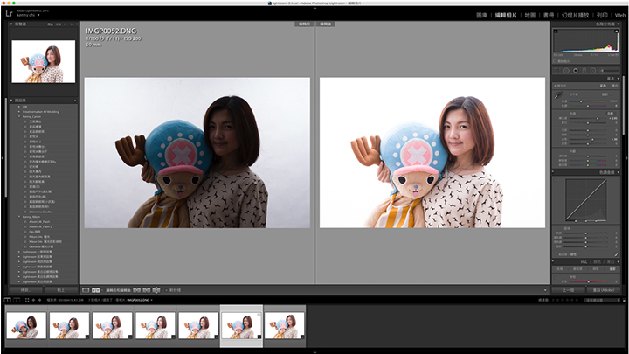Select the Graduated Filter tool
The height and width of the screenshot is (354, 629).
pyautogui.click(x=584, y=71)
